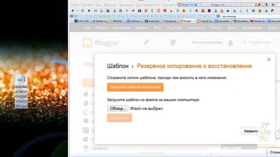The width and height of the screenshot is (280, 157).
Task: Reload the page with the refresh icon
Action: pyautogui.click(x=83, y=10)
